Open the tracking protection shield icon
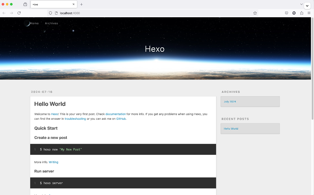 coord(50,13)
